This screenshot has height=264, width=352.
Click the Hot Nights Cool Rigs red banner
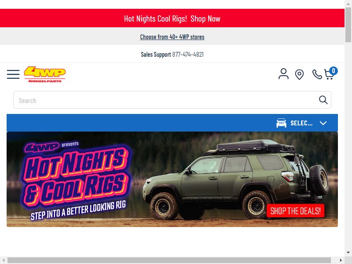[172, 18]
